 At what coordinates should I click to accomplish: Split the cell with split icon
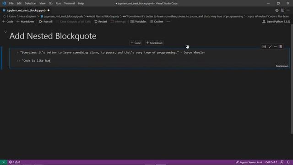(x=264, y=47)
